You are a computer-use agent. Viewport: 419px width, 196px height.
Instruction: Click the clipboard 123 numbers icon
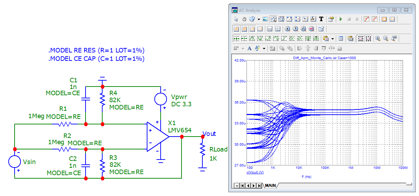pos(350,39)
